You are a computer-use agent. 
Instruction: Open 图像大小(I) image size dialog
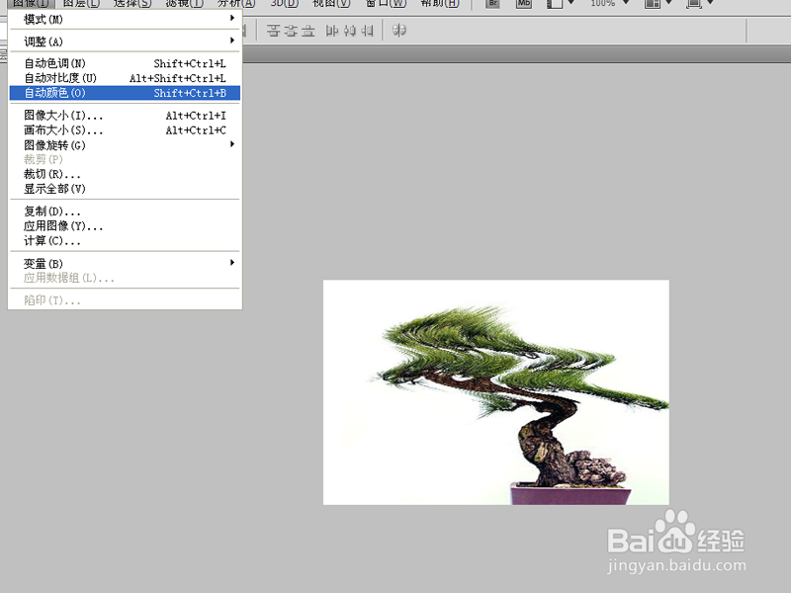(125, 116)
